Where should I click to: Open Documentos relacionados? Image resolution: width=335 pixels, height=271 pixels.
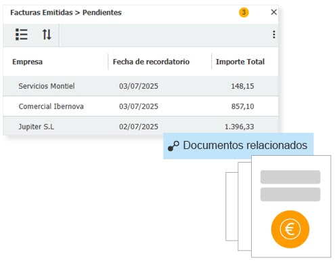click(238, 146)
